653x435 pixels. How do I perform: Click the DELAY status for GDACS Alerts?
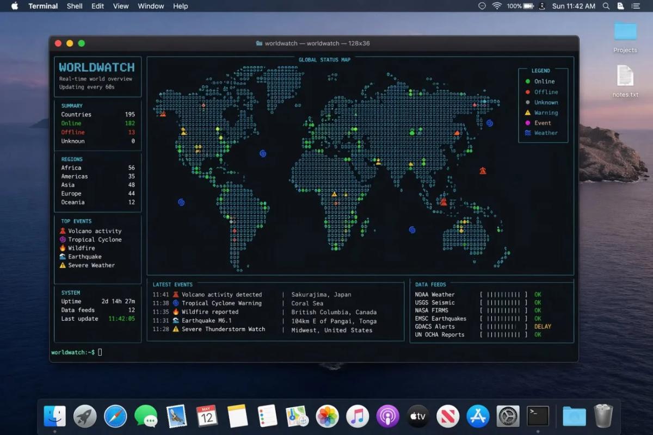click(x=543, y=327)
